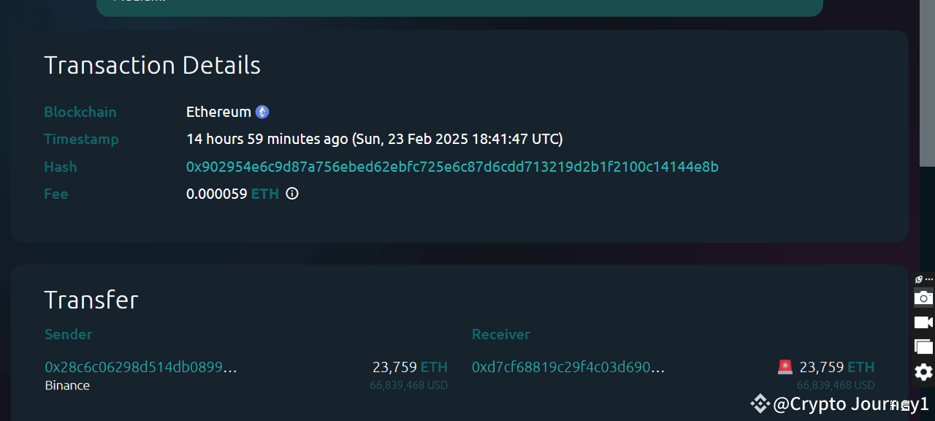
Task: Click the Ethereum logo icon
Action: pyautogui.click(x=262, y=111)
